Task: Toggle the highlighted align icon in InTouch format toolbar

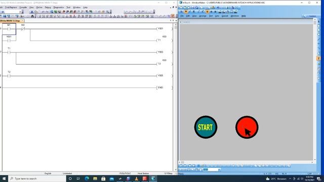Action: pyautogui.click(x=207, y=12)
